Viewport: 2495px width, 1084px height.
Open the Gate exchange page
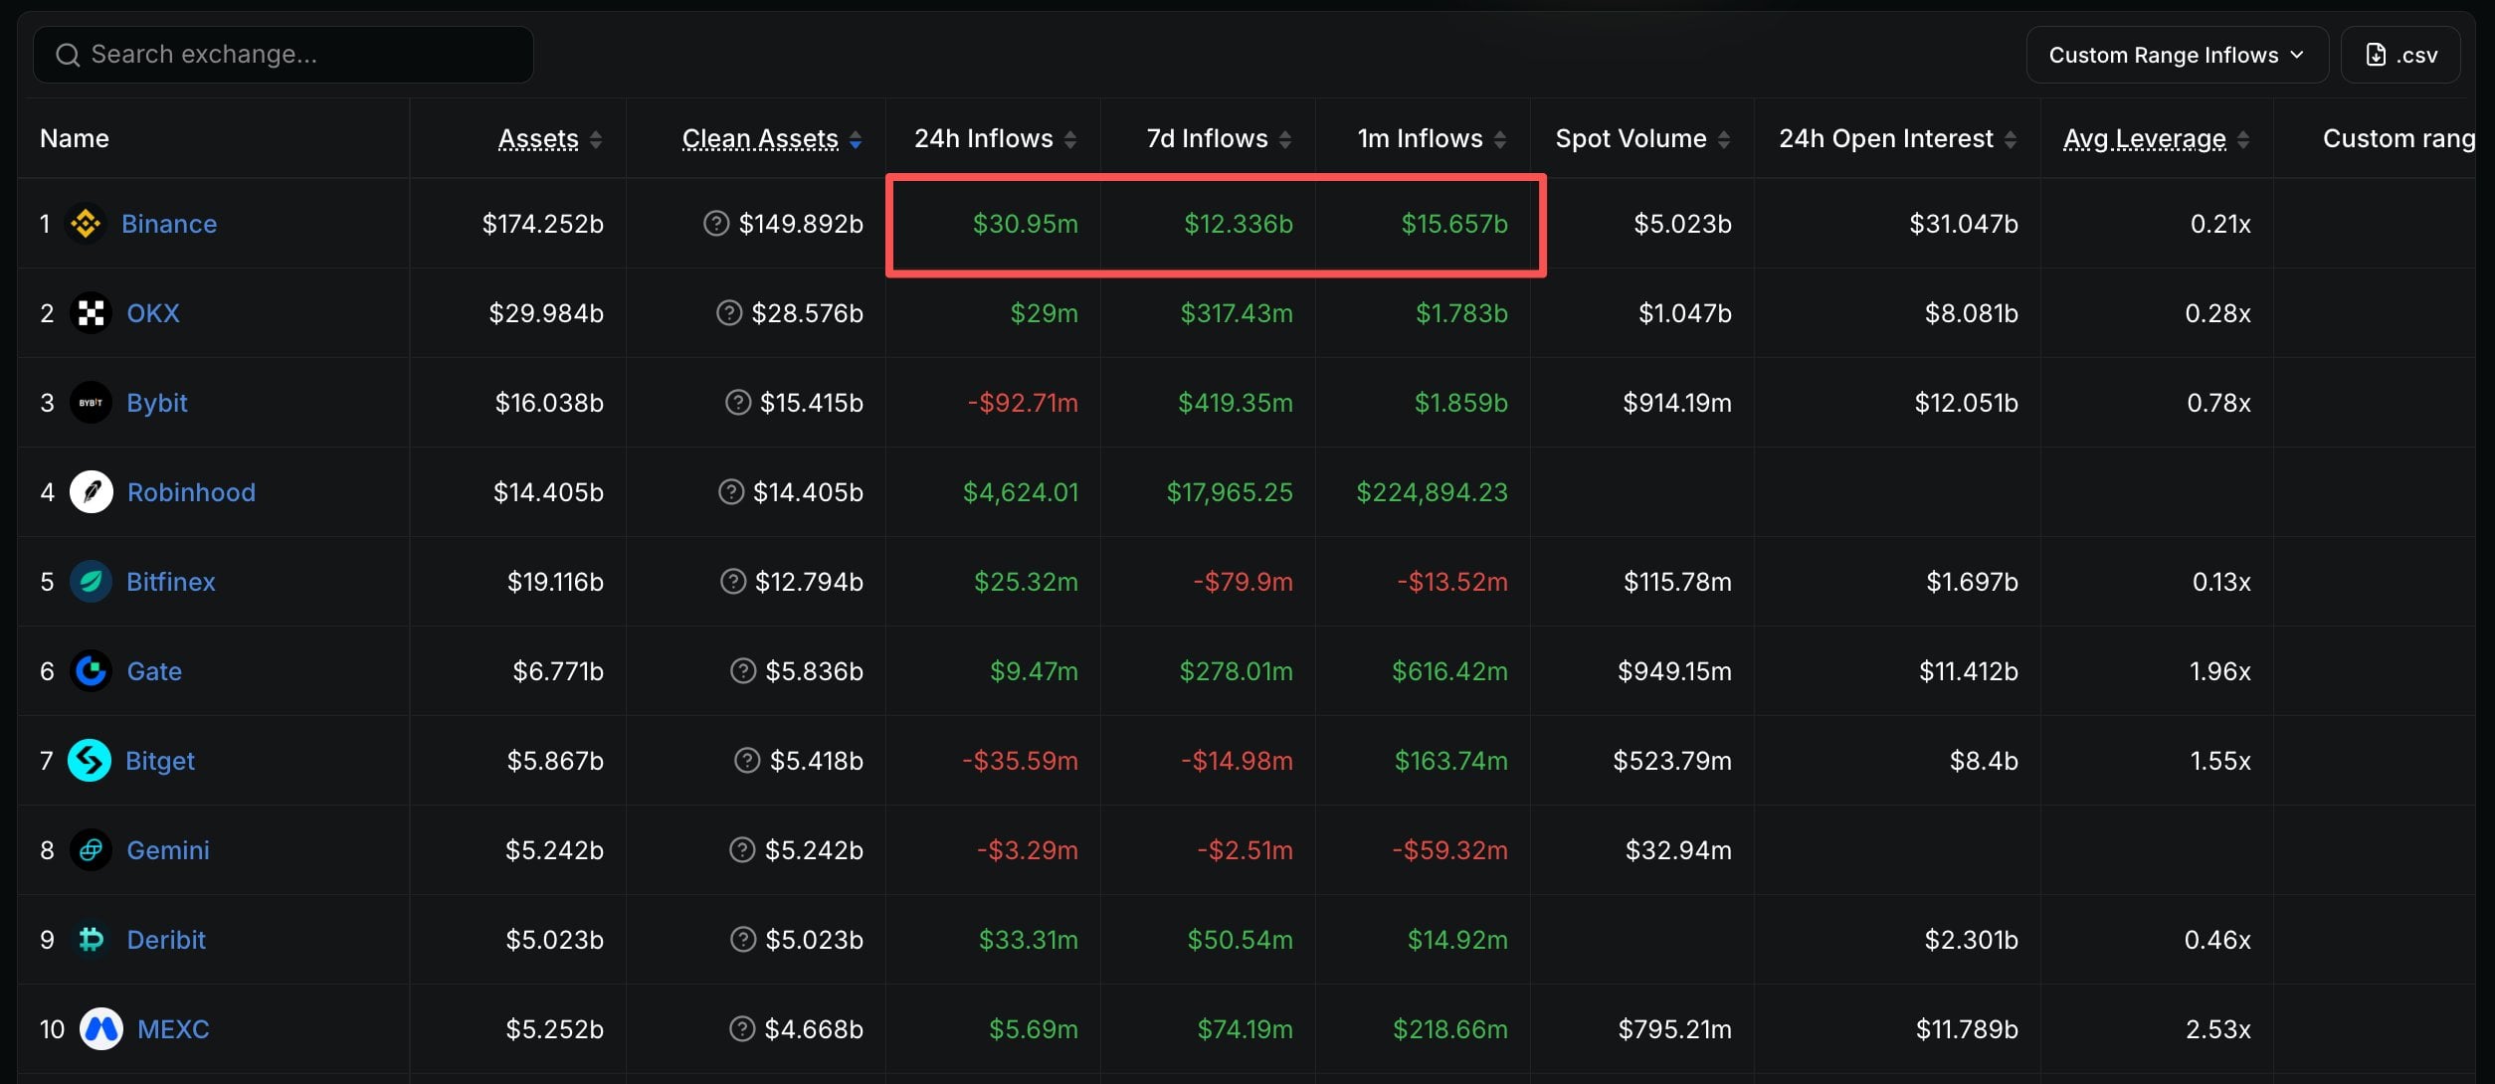pos(154,671)
